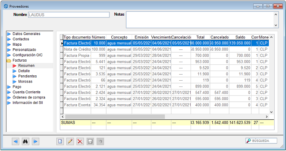The image size is (286, 151).
Task: Click grid horizontal scrollbar right arrow
Action: coord(267,117)
